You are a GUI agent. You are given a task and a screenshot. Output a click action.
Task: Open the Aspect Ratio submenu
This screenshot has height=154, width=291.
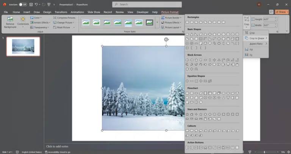pyautogui.click(x=256, y=44)
